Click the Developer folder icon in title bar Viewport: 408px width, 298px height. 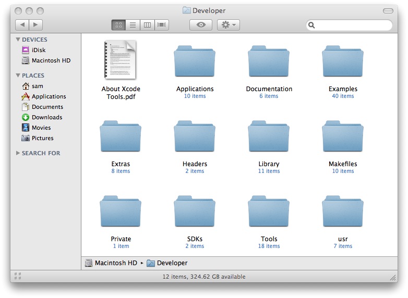click(x=187, y=10)
